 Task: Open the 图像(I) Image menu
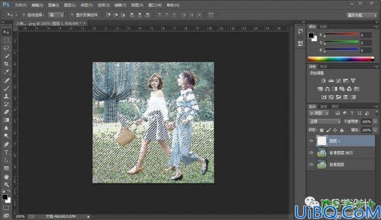(54, 5)
